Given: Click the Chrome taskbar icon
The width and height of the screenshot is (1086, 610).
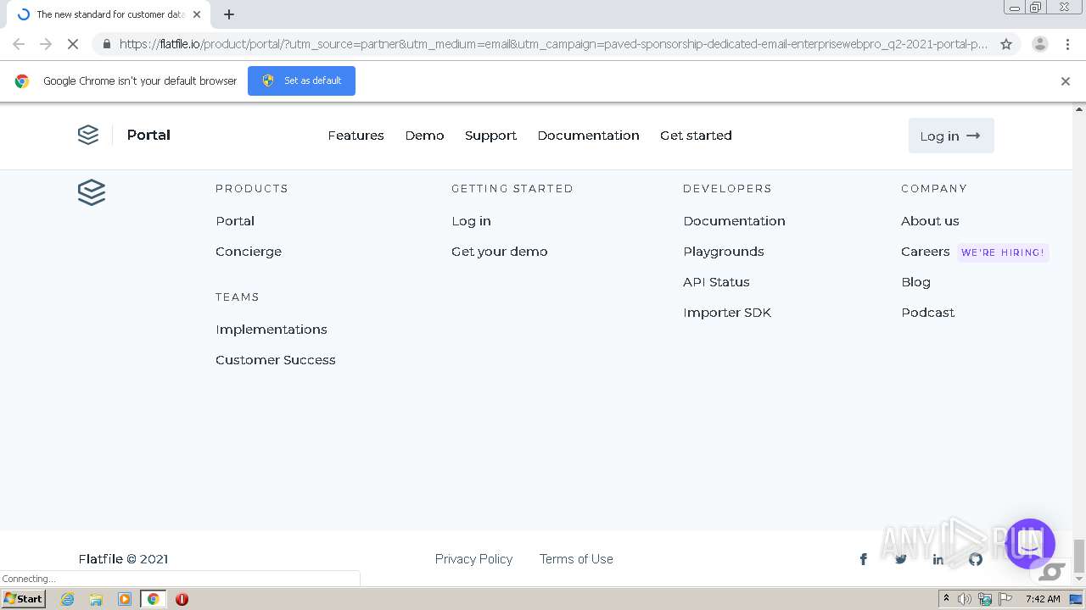Looking at the screenshot, I should (x=153, y=599).
